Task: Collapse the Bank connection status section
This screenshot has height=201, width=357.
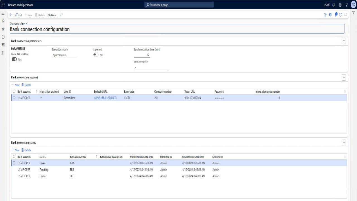Action: click(344, 142)
